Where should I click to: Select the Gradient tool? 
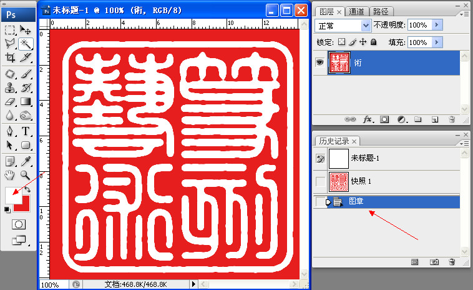point(26,101)
